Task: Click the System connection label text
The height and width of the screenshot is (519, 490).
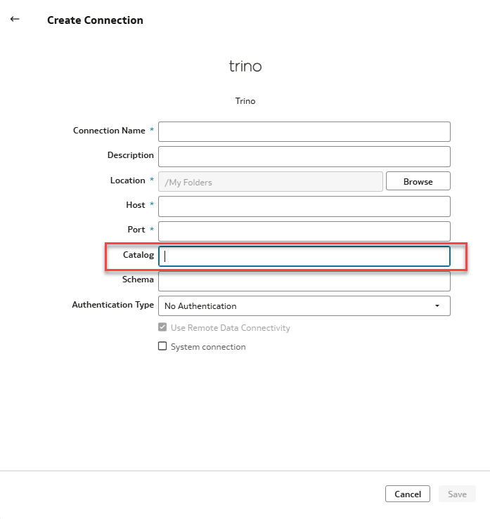Action: coord(208,346)
